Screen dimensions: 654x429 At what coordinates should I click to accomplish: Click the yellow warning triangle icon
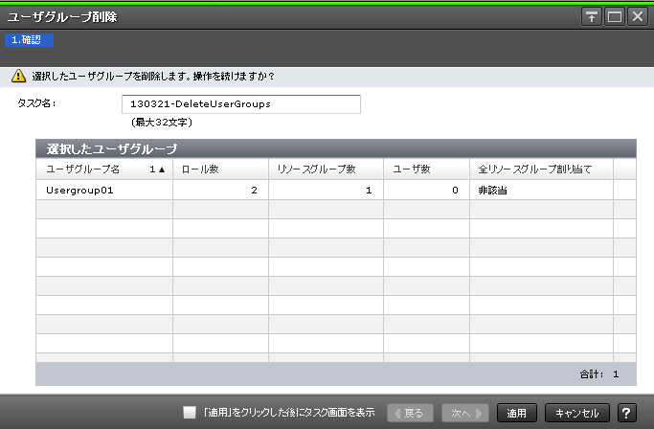pos(18,76)
